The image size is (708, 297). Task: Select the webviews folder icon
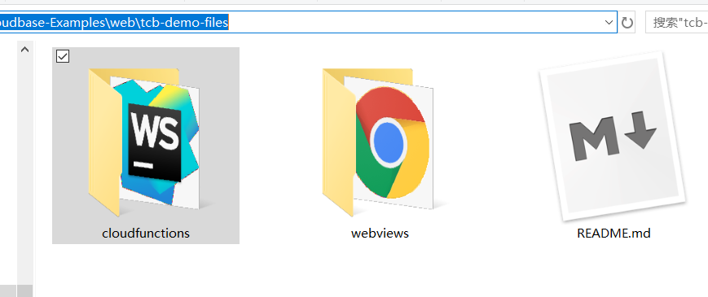coord(378,142)
